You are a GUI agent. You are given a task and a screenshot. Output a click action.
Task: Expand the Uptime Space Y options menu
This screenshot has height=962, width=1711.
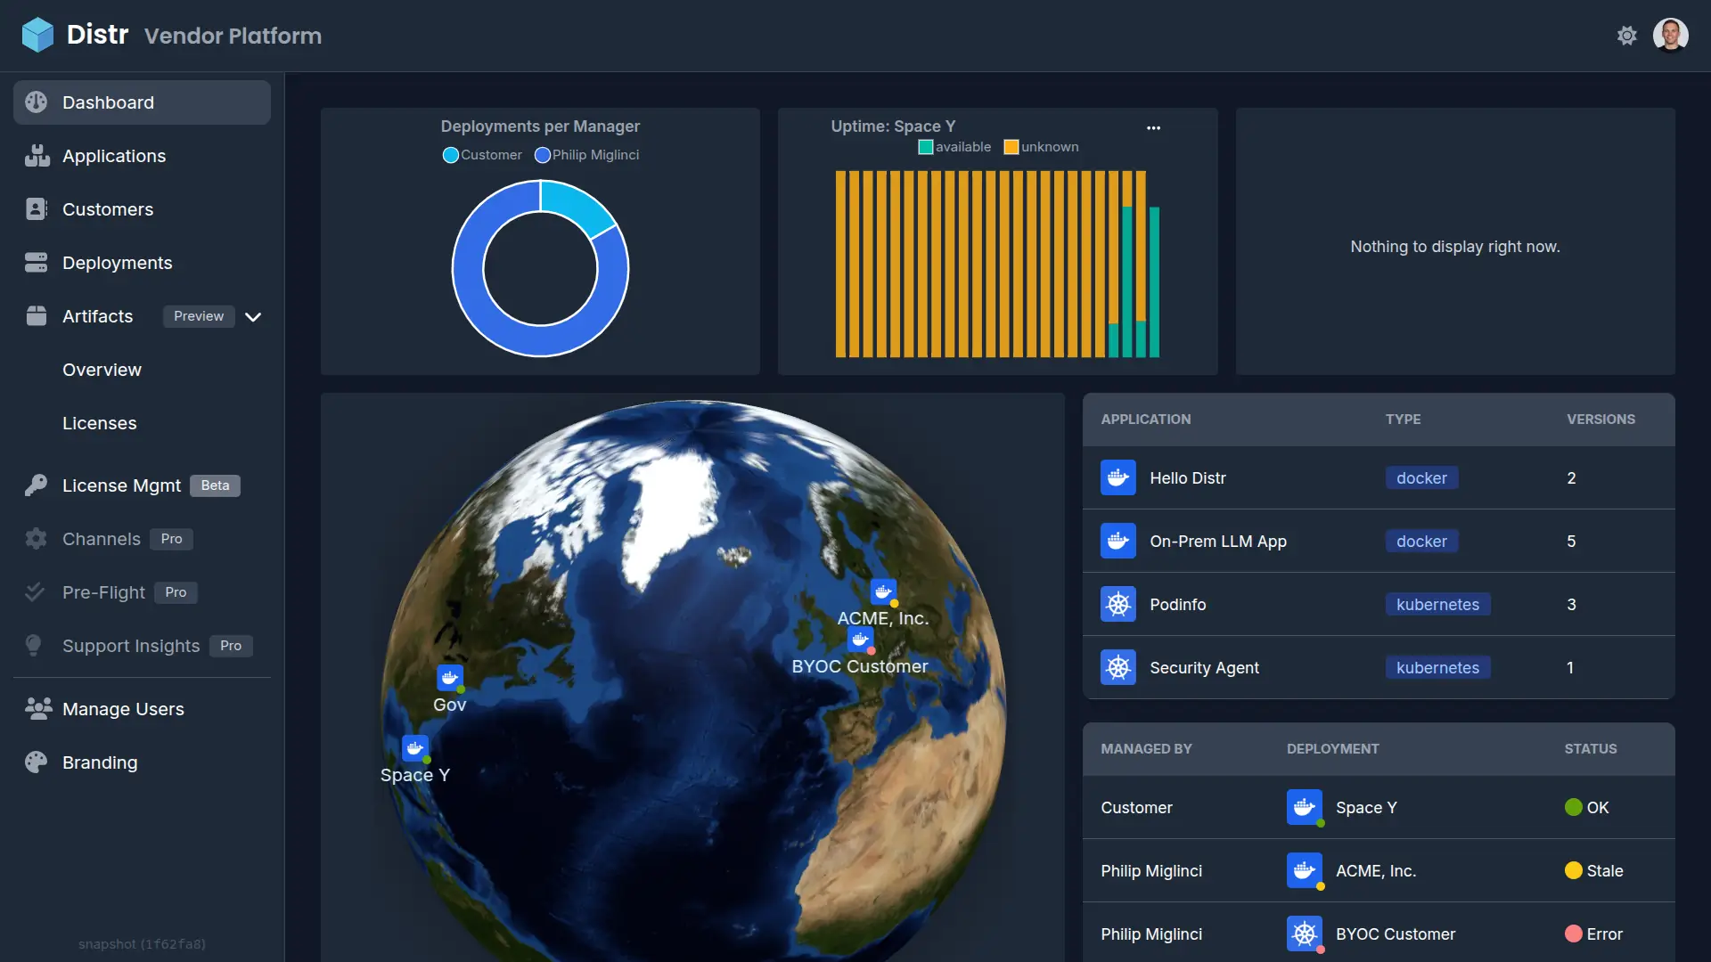[1153, 126]
